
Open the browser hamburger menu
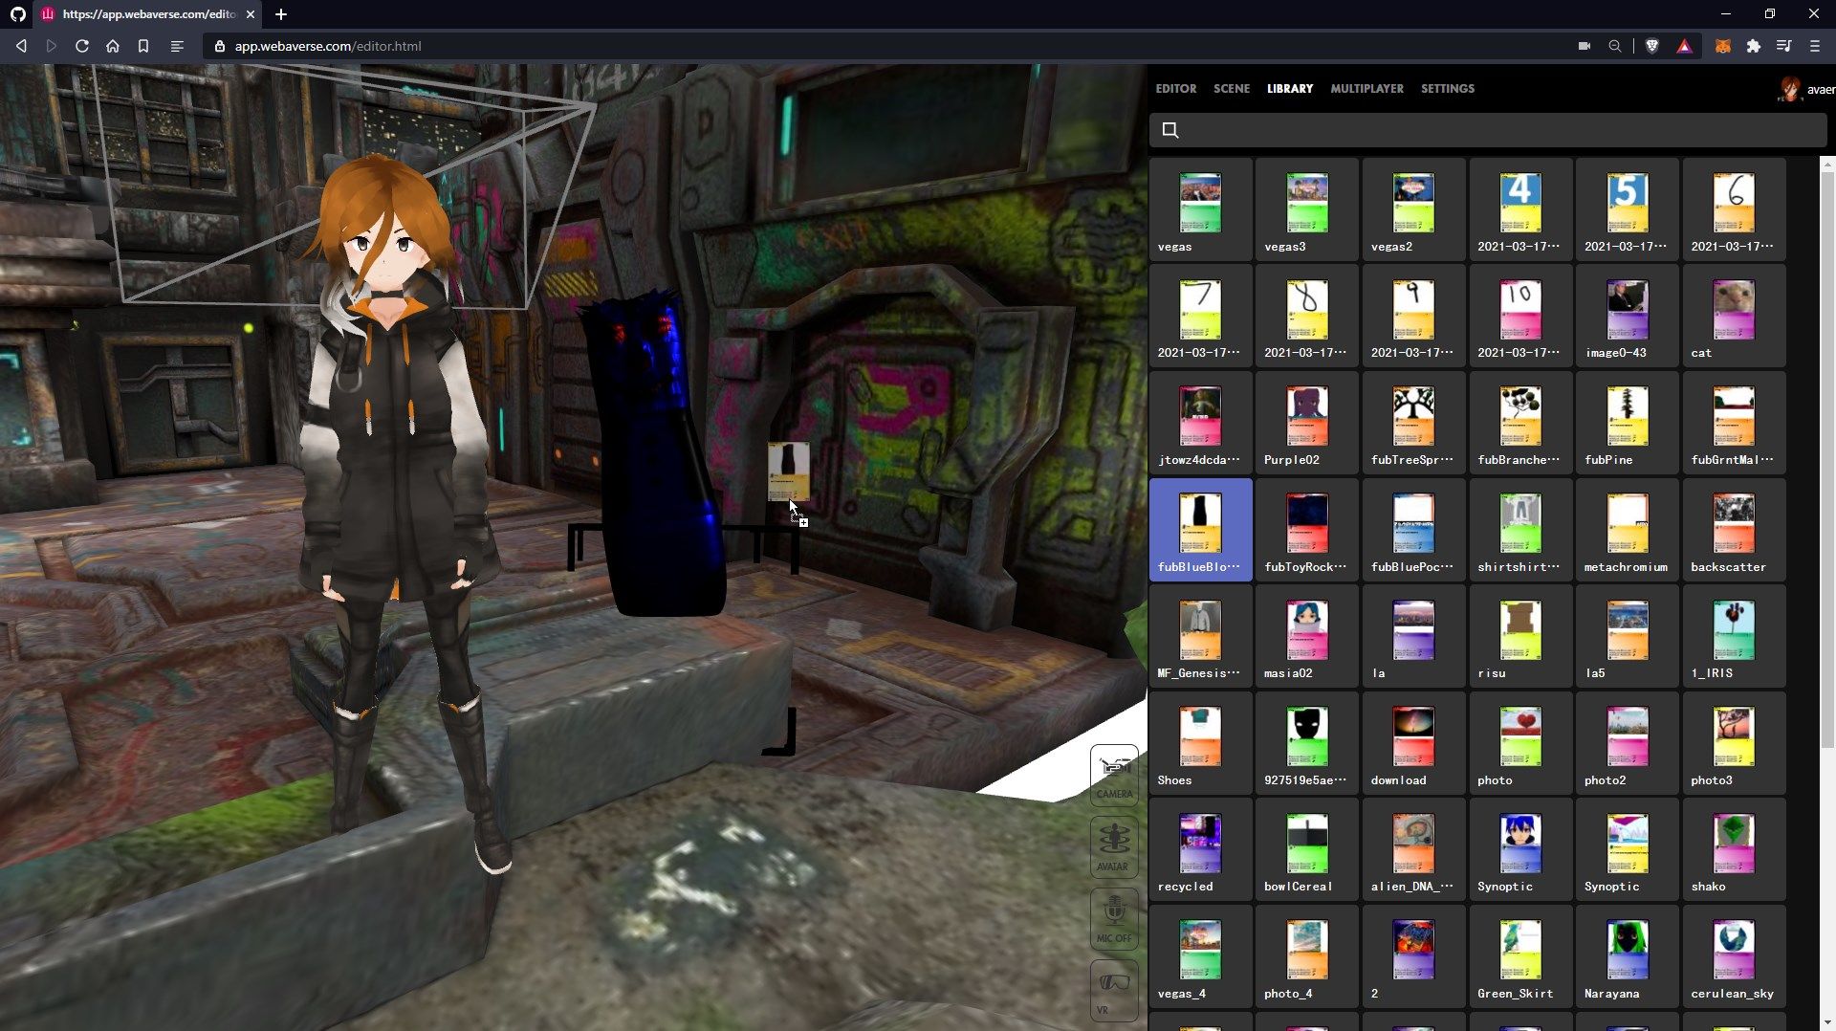tap(1814, 46)
